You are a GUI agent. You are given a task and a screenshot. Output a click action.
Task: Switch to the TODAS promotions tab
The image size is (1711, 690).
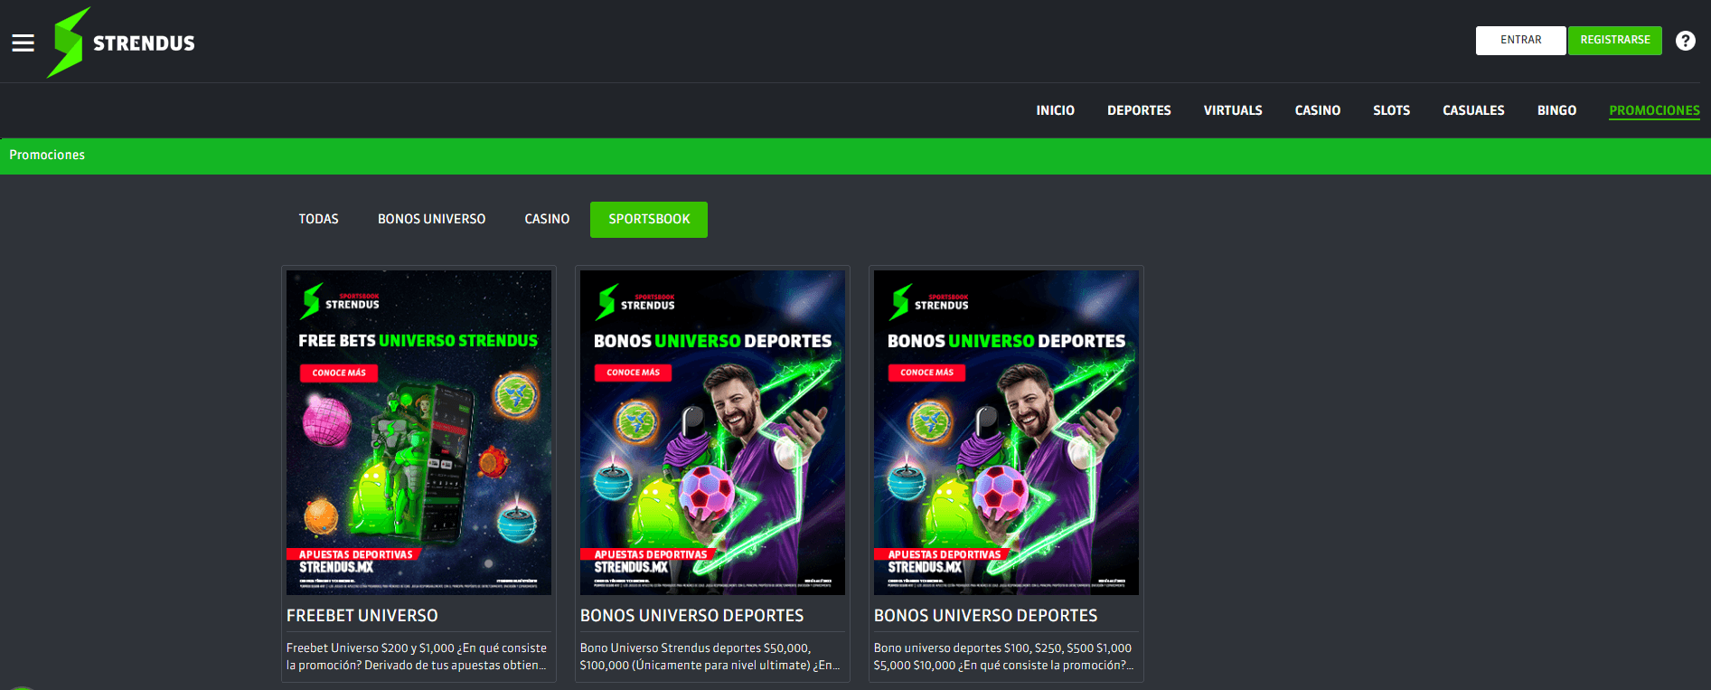coord(318,220)
